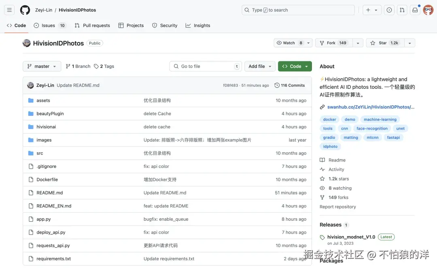Switch to the Pull requests tab
The image size is (437, 268).
click(x=92, y=25)
